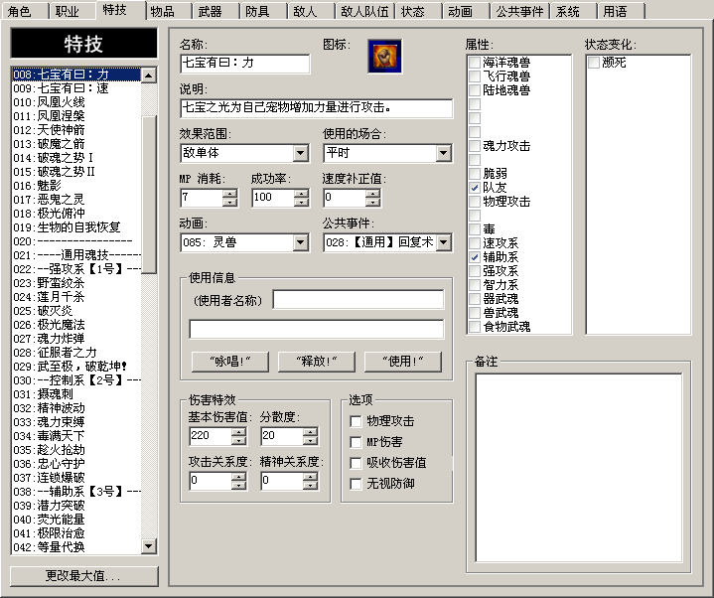Screen dimensions: 714x598
Task: Select skill 037:连锁爆破
Action: [76, 478]
